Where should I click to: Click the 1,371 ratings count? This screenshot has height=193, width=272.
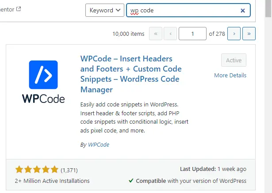click(x=69, y=170)
